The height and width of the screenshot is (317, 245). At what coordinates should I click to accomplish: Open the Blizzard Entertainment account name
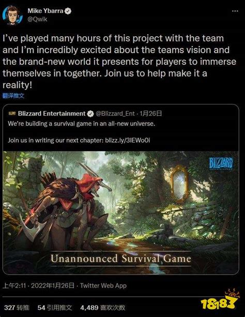click(52, 114)
